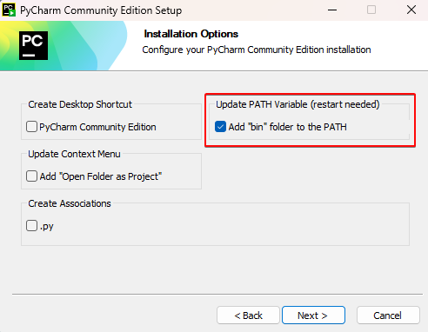Viewport: 428px width, 332px height.
Task: Click the Next > button
Action: tap(313, 315)
